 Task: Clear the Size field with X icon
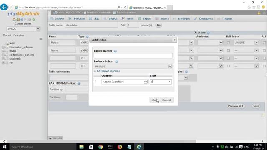(x=169, y=82)
